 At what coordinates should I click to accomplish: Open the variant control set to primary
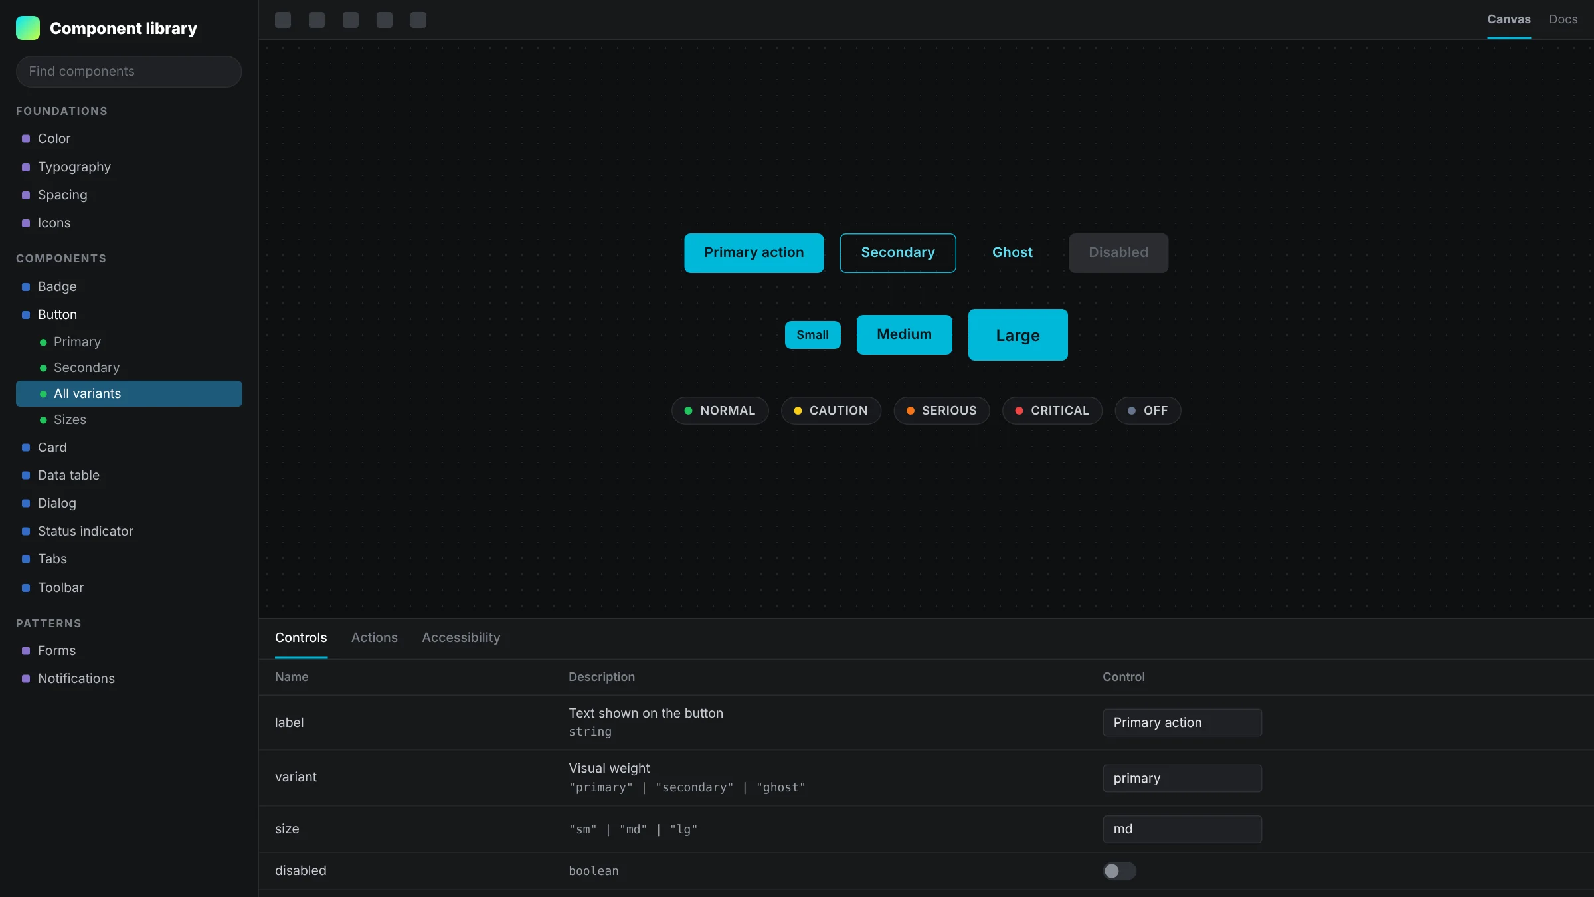click(1182, 778)
